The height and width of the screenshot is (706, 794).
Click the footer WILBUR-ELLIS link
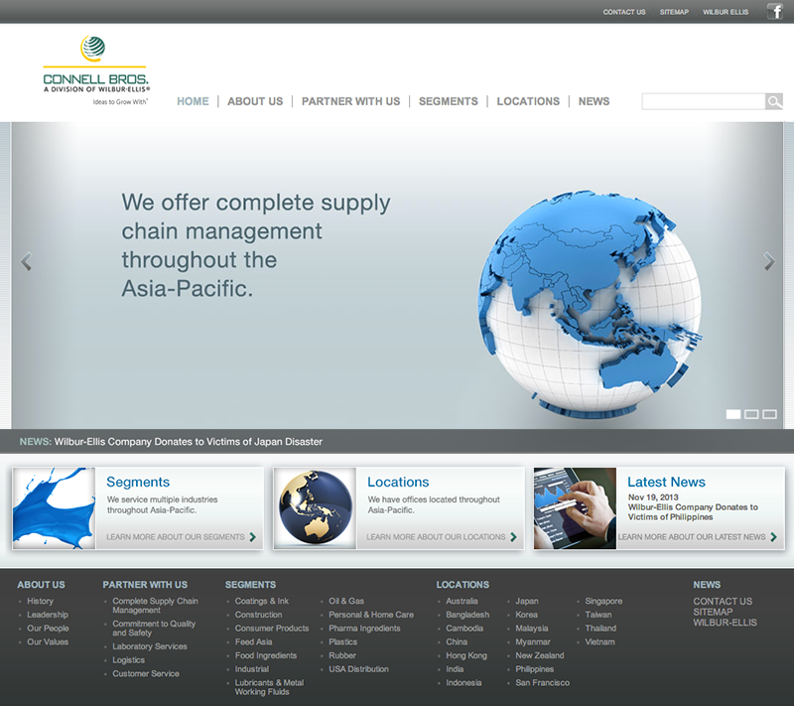(x=726, y=623)
